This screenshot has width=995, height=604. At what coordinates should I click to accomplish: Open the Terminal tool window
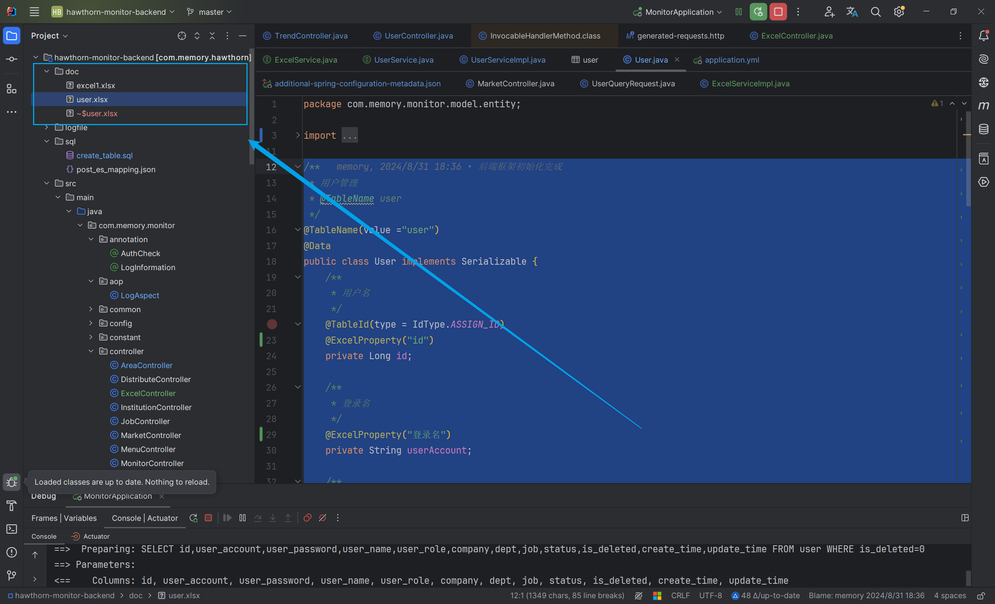12,529
